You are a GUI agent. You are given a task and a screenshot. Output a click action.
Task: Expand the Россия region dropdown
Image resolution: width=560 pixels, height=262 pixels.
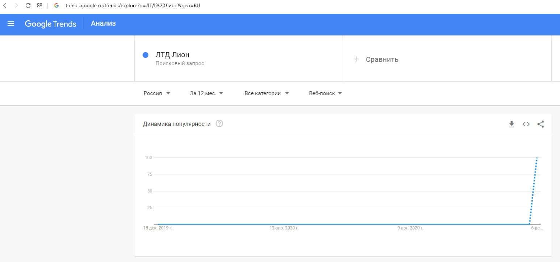pos(157,93)
